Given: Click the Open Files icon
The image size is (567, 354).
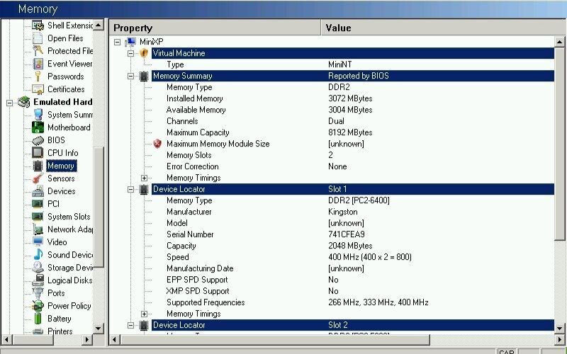Looking at the screenshot, I should pyautogui.click(x=38, y=38).
